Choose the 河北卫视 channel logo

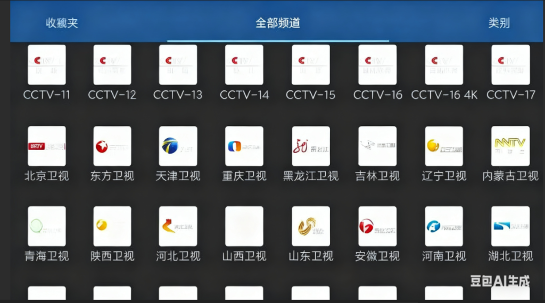pos(178,226)
